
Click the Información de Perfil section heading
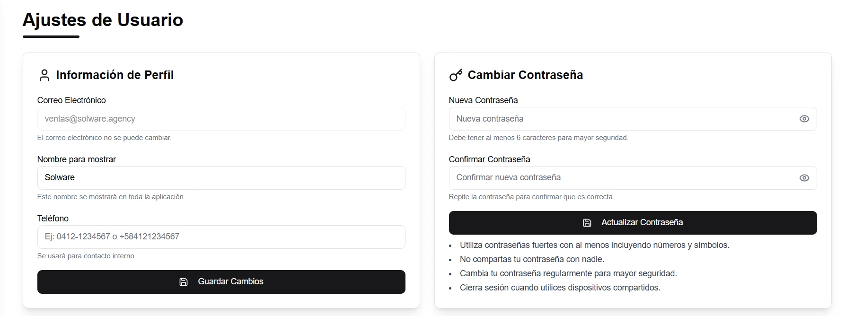[x=114, y=75]
